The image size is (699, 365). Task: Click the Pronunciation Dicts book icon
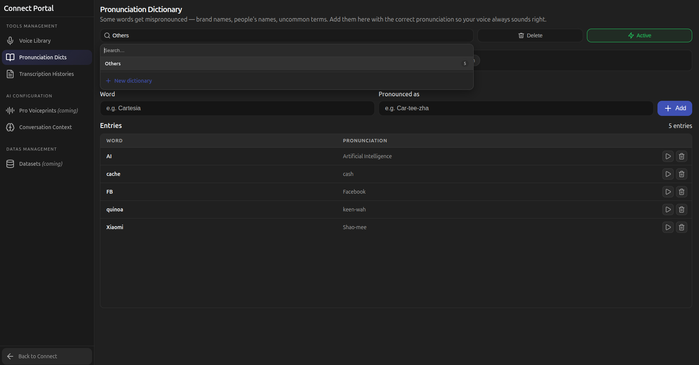point(10,57)
